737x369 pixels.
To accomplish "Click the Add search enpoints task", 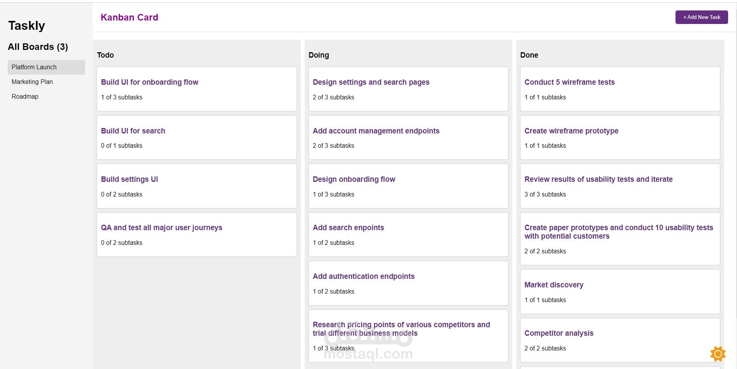I will [408, 234].
